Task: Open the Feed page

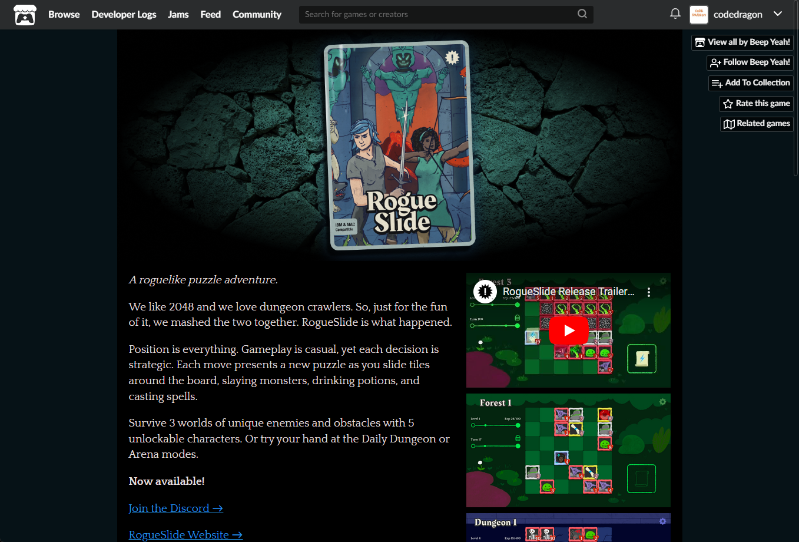Action: [x=210, y=15]
